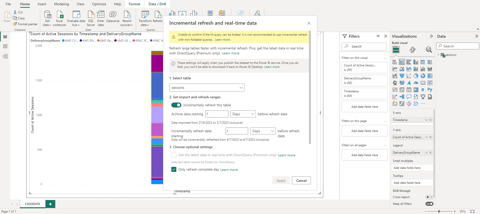480x214 pixels.
Task: Select the Python visual icon
Action: 430,90
